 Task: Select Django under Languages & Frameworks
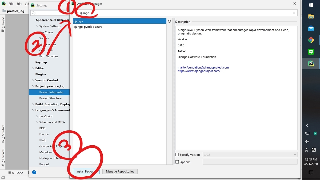point(44,134)
